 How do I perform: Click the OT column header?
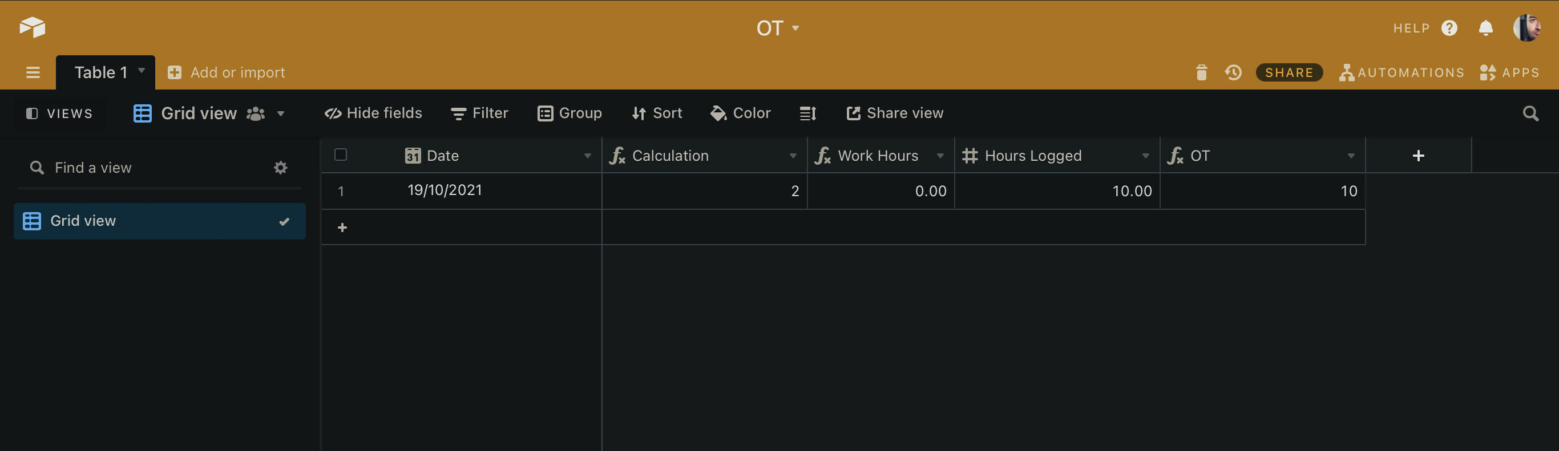click(1262, 156)
